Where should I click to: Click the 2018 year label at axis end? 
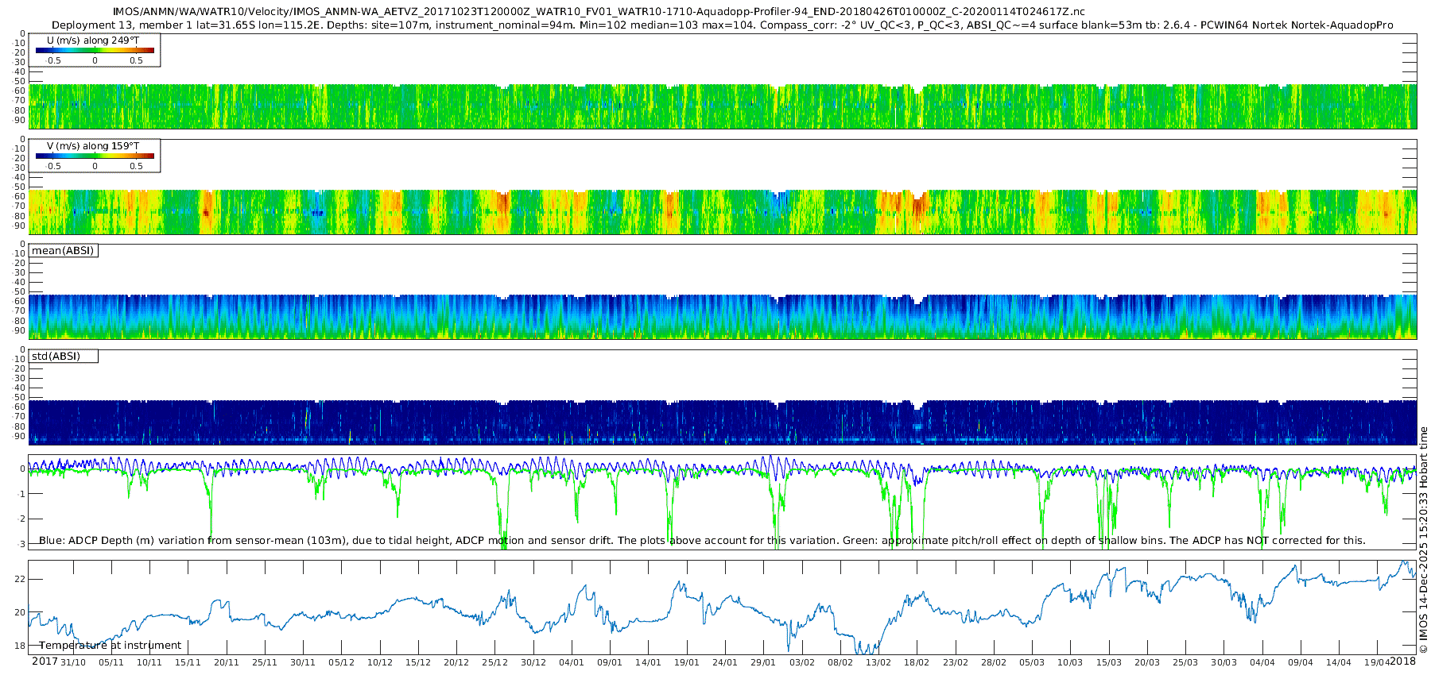(x=1402, y=661)
